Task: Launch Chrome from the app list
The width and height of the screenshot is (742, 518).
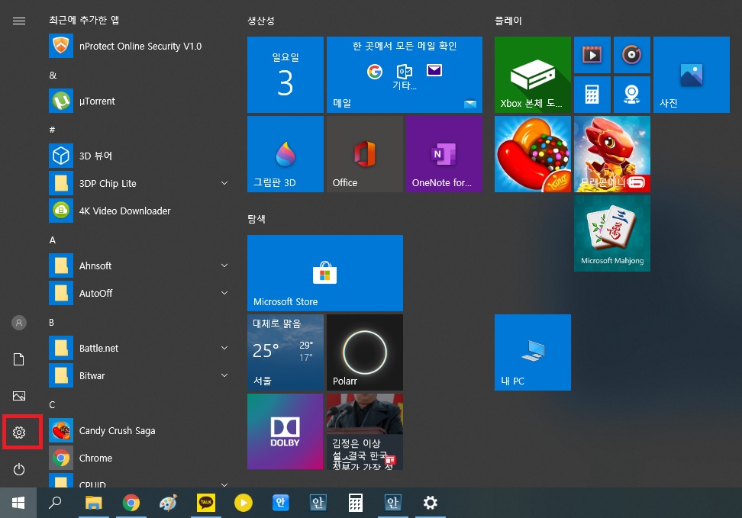Action: tap(140, 458)
